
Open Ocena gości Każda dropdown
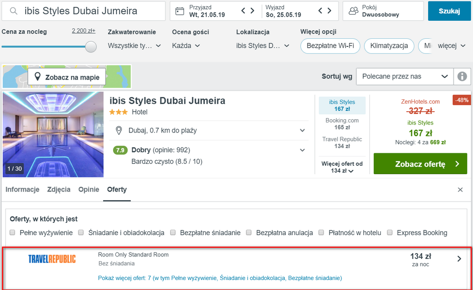point(186,46)
